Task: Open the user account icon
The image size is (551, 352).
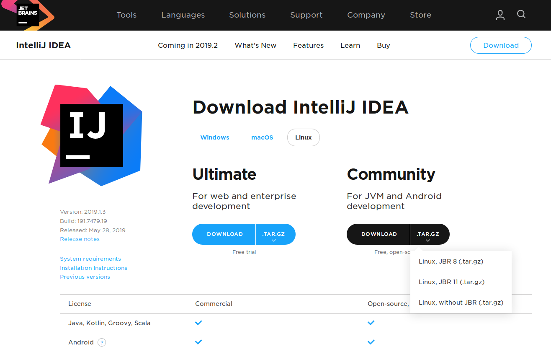Action: [x=500, y=15]
